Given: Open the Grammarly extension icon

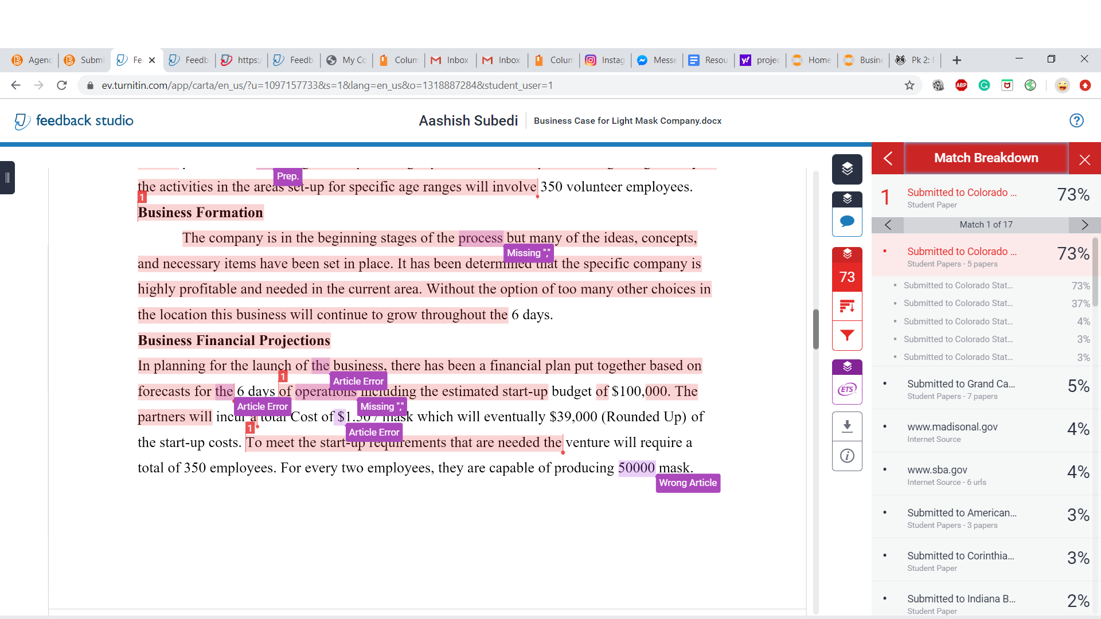Looking at the screenshot, I should (984, 85).
